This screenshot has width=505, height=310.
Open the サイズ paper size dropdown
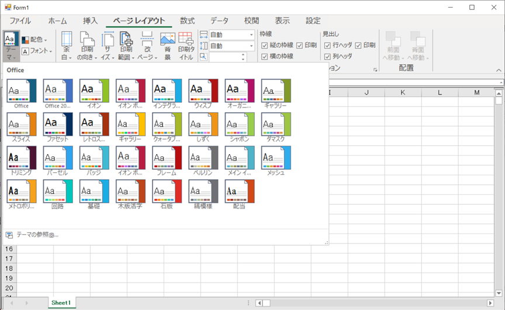[x=108, y=46]
